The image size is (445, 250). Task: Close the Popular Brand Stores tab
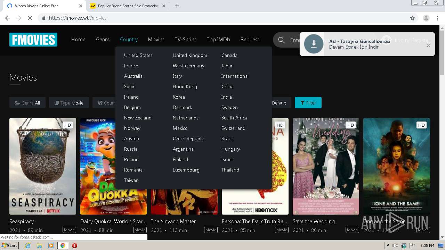(164, 6)
